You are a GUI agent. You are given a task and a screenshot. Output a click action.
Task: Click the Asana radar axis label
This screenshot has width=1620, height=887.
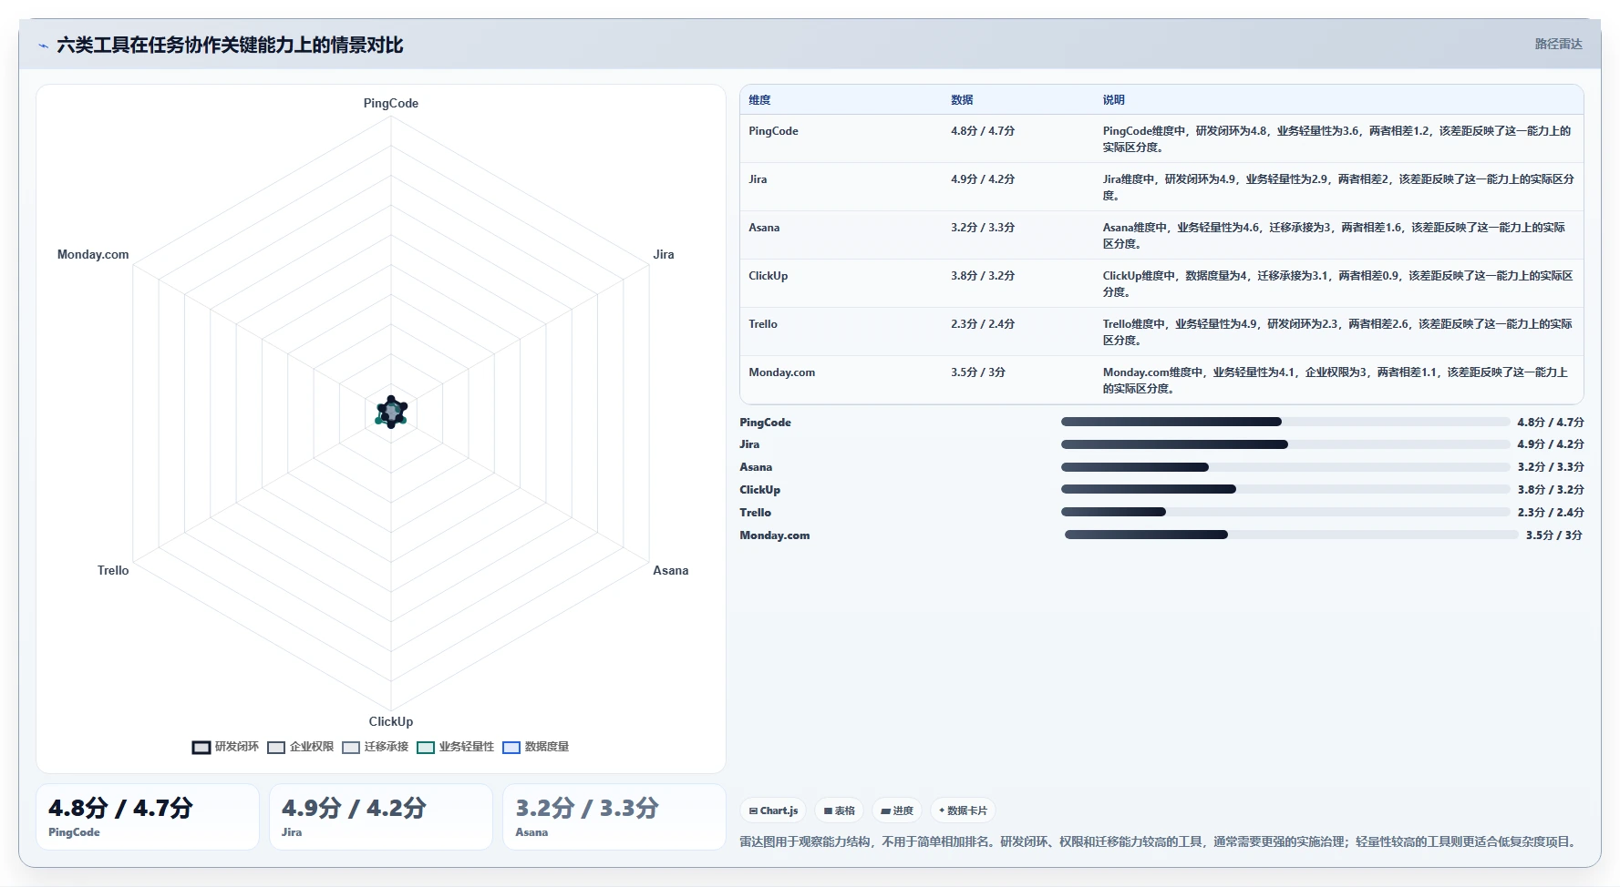(671, 570)
